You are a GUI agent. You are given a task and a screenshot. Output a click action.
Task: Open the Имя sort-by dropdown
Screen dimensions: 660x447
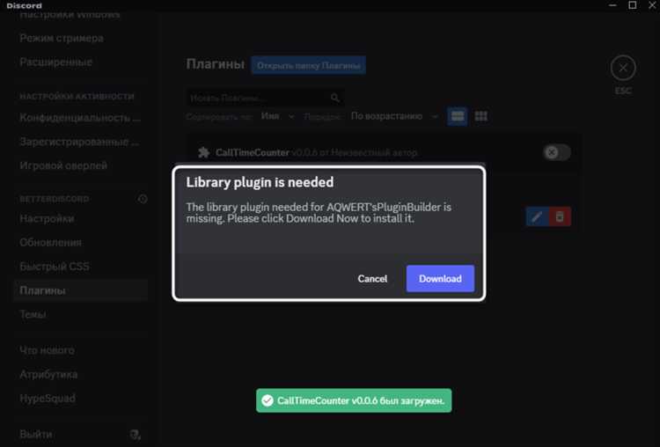pos(277,116)
